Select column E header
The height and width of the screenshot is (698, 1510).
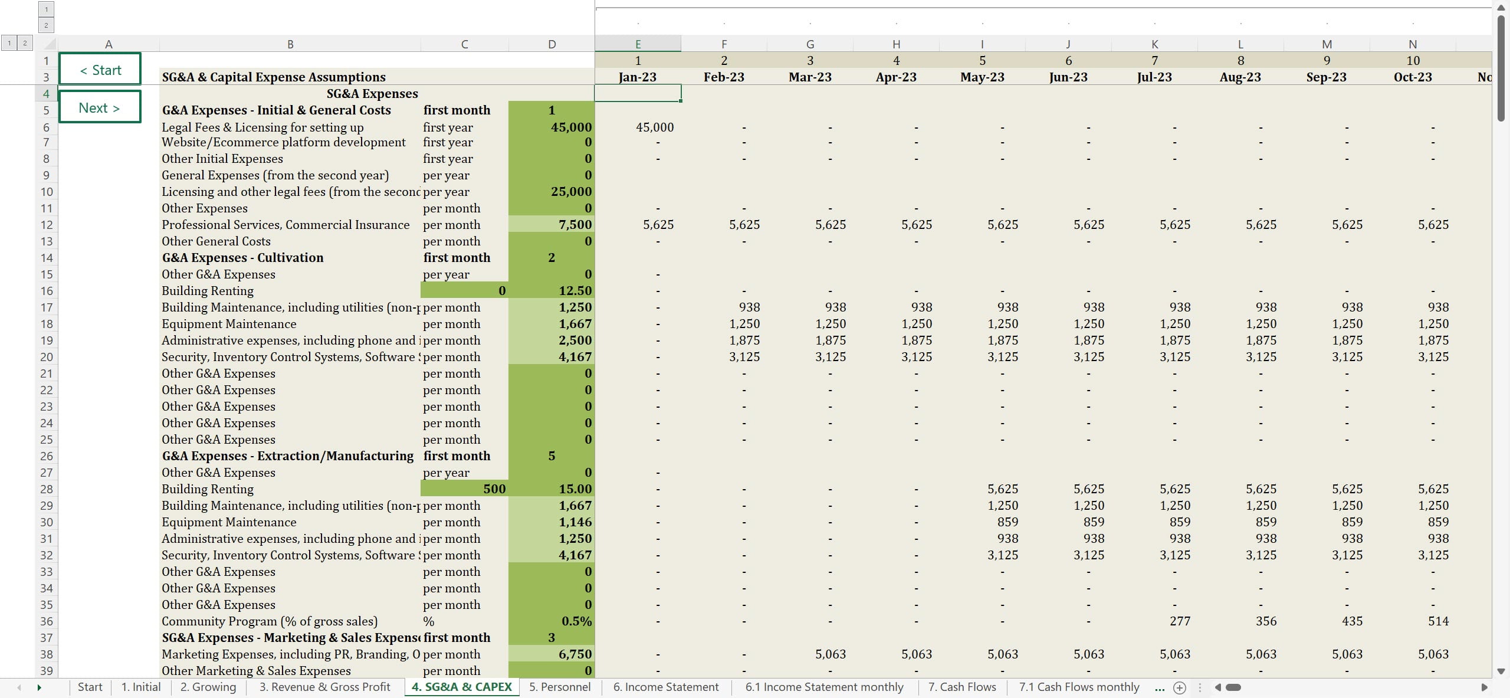(638, 44)
